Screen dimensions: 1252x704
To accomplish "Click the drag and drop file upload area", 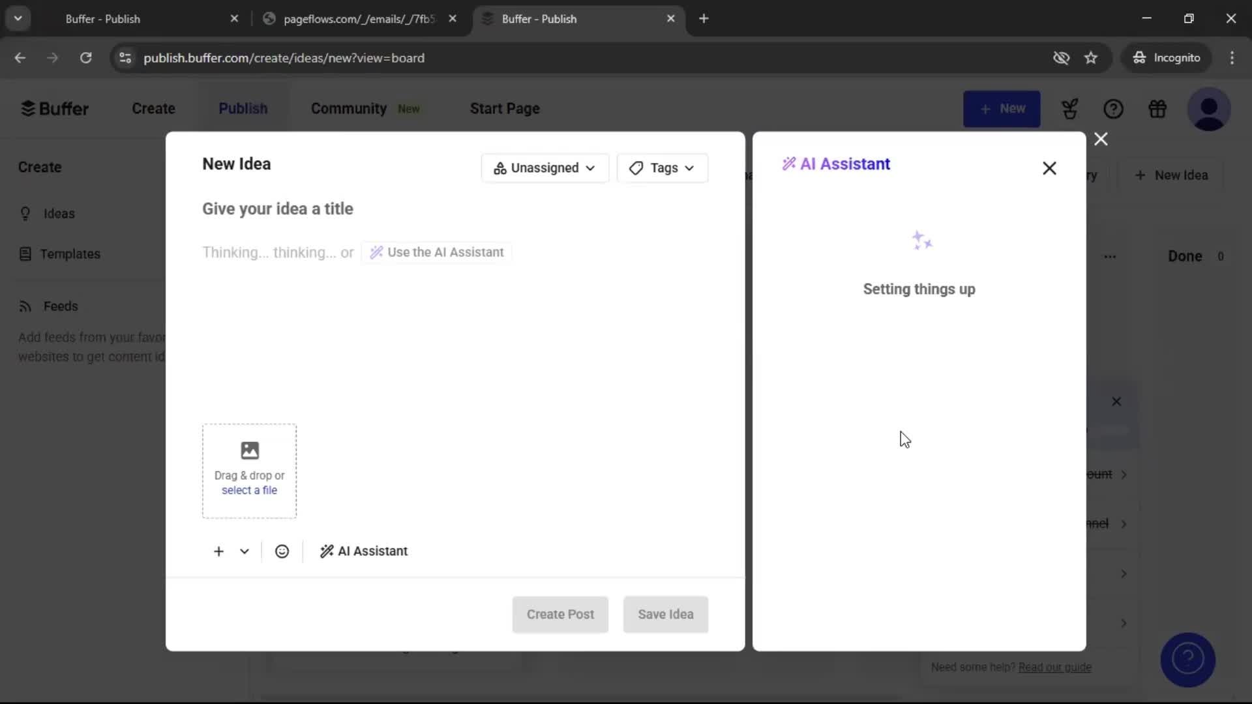I will click(x=250, y=470).
